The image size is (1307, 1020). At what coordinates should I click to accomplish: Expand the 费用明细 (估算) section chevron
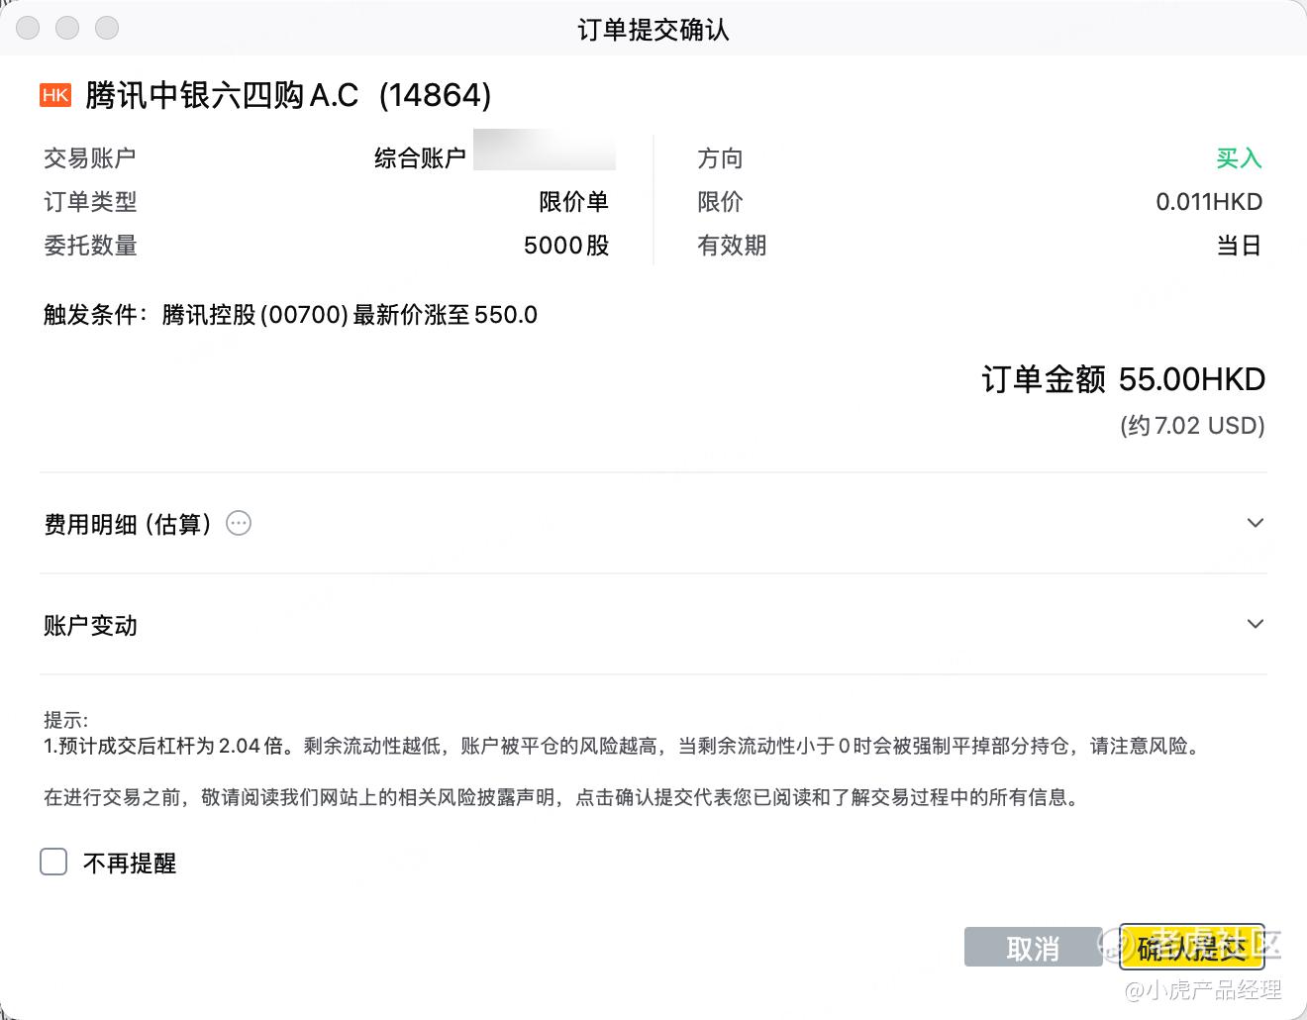click(1255, 523)
